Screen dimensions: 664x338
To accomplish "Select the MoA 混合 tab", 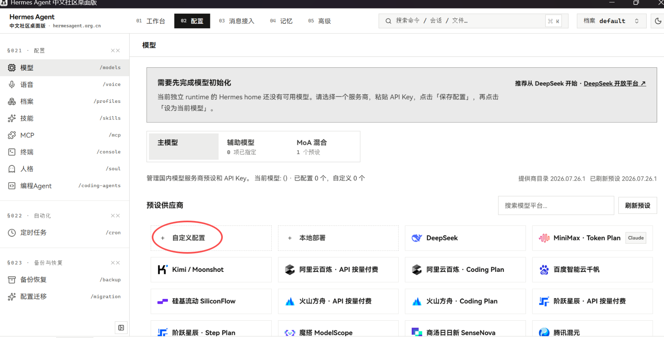I will [323, 146].
